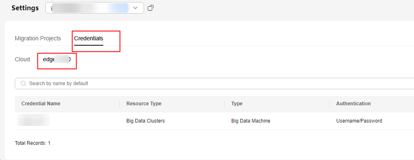Select the Credentials tab
Viewport: 414px width, 160px height.
pyautogui.click(x=88, y=38)
